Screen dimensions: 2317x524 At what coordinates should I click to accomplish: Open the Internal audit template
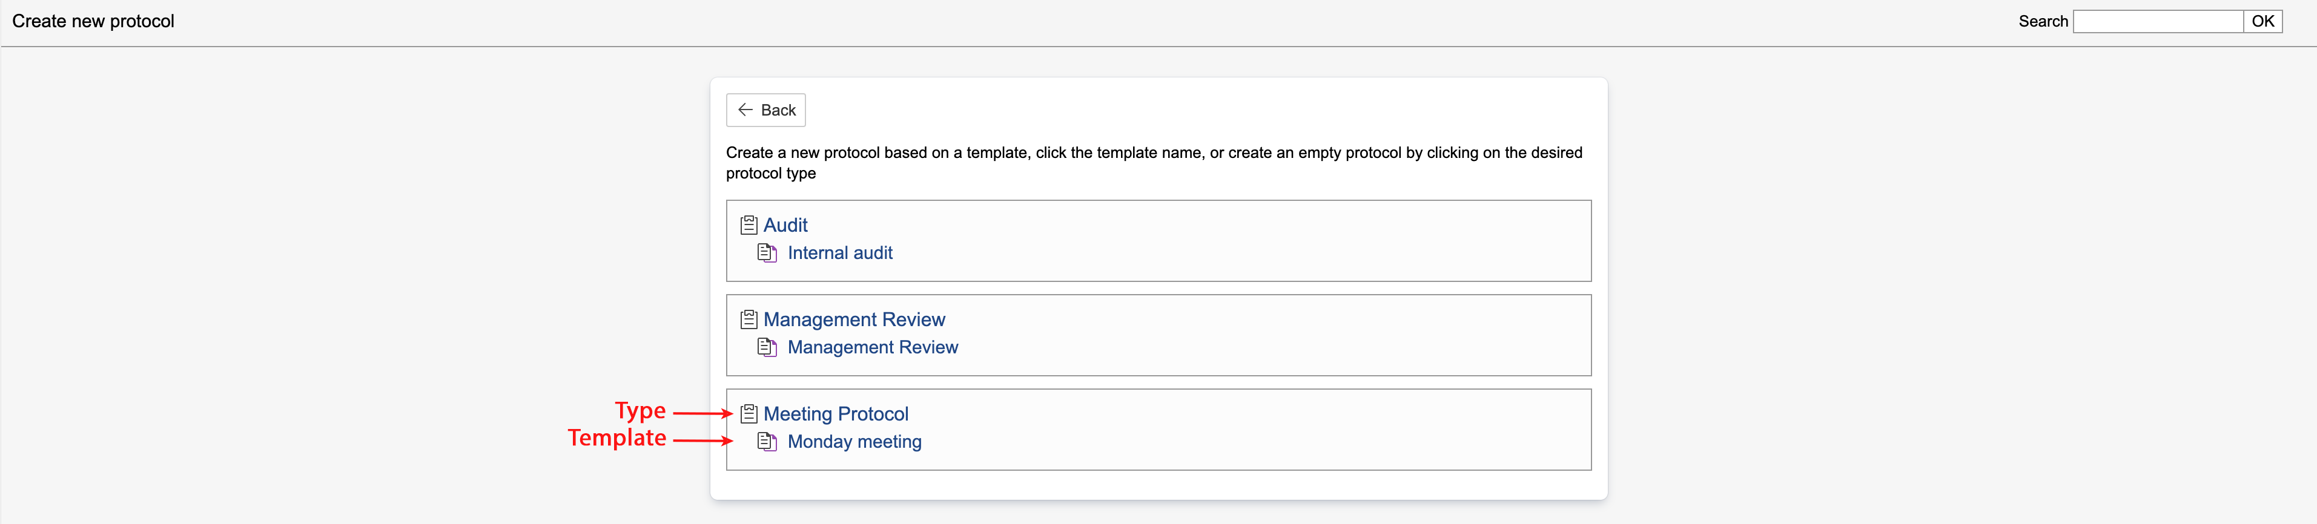tap(839, 254)
